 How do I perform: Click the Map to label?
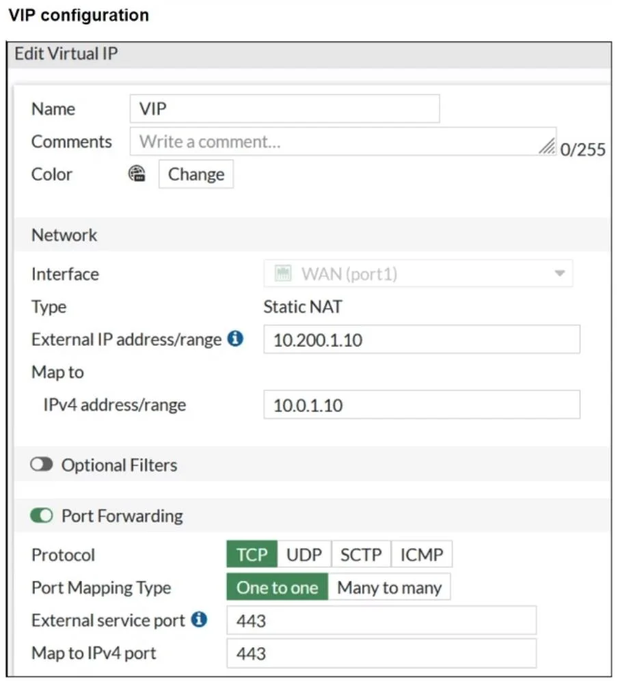(x=58, y=372)
